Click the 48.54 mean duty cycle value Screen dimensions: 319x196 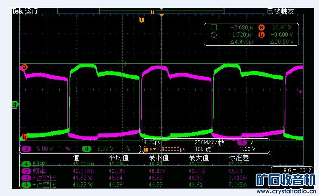coord(116,178)
